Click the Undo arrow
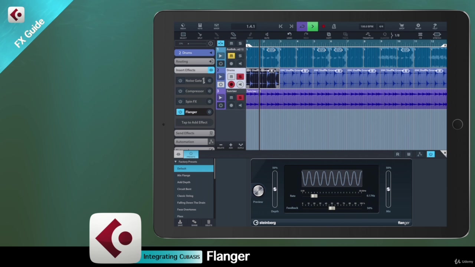 [x=289, y=36]
